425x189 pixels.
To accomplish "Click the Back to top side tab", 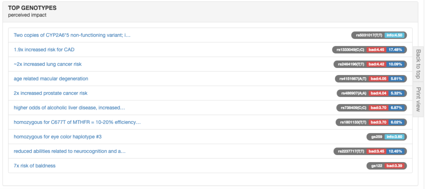I will click(x=418, y=64).
